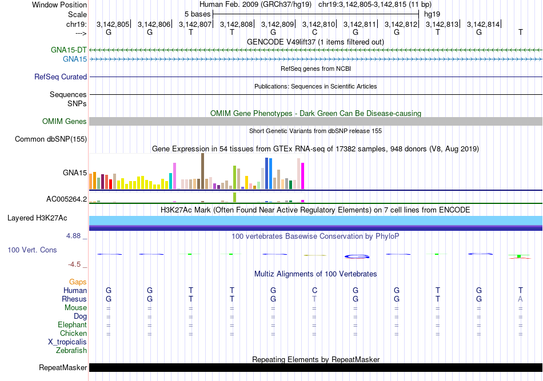Screen dimensions: 543x381
Task: Click the AC005264.2 expression label
Action: (x=67, y=199)
